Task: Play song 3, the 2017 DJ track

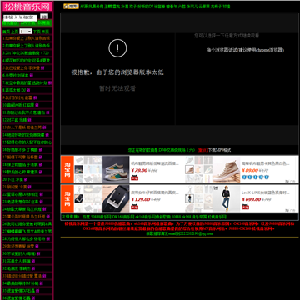Action: (26, 52)
